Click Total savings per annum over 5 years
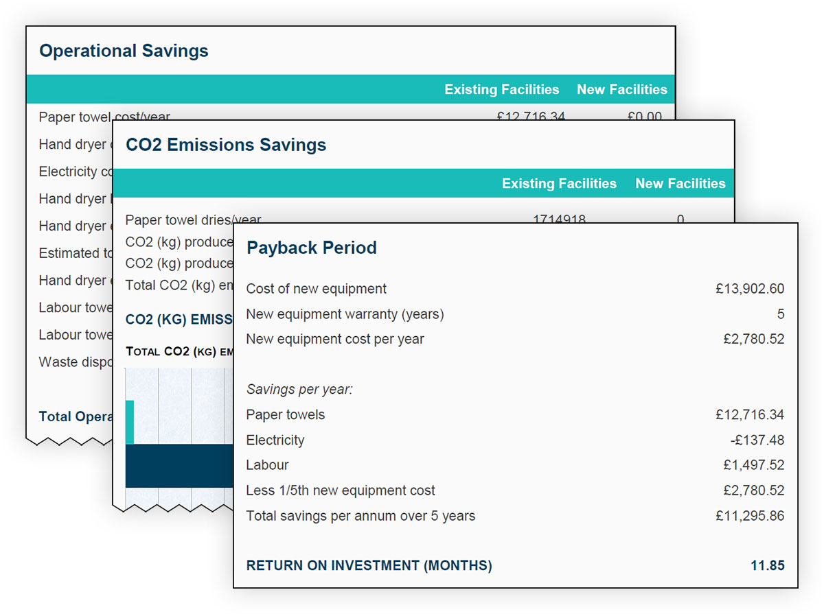This screenshot has width=824, height=614. pyautogui.click(x=360, y=516)
